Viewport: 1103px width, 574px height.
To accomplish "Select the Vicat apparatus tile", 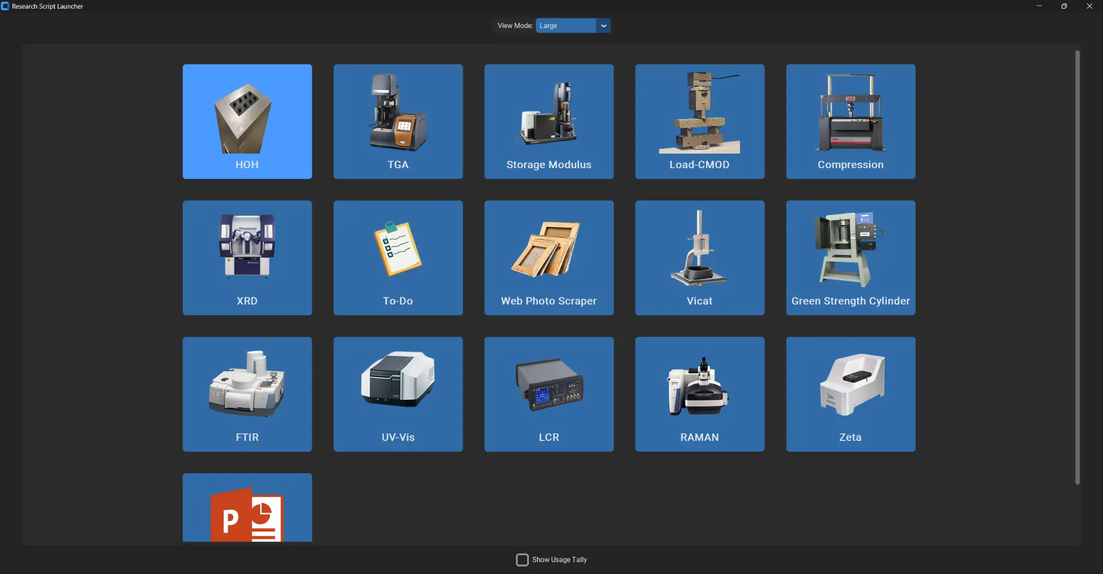I will pyautogui.click(x=699, y=258).
